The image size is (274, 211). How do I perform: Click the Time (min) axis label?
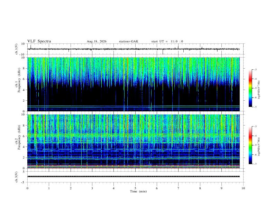tap(138, 191)
